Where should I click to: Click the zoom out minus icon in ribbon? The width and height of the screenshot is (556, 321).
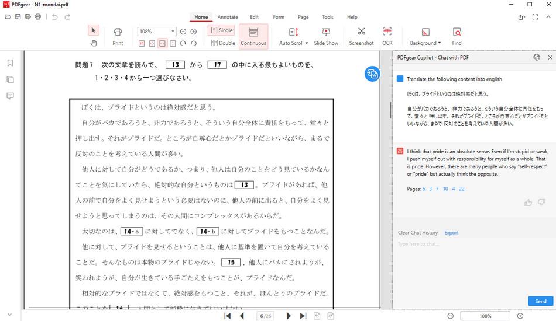[x=183, y=32]
